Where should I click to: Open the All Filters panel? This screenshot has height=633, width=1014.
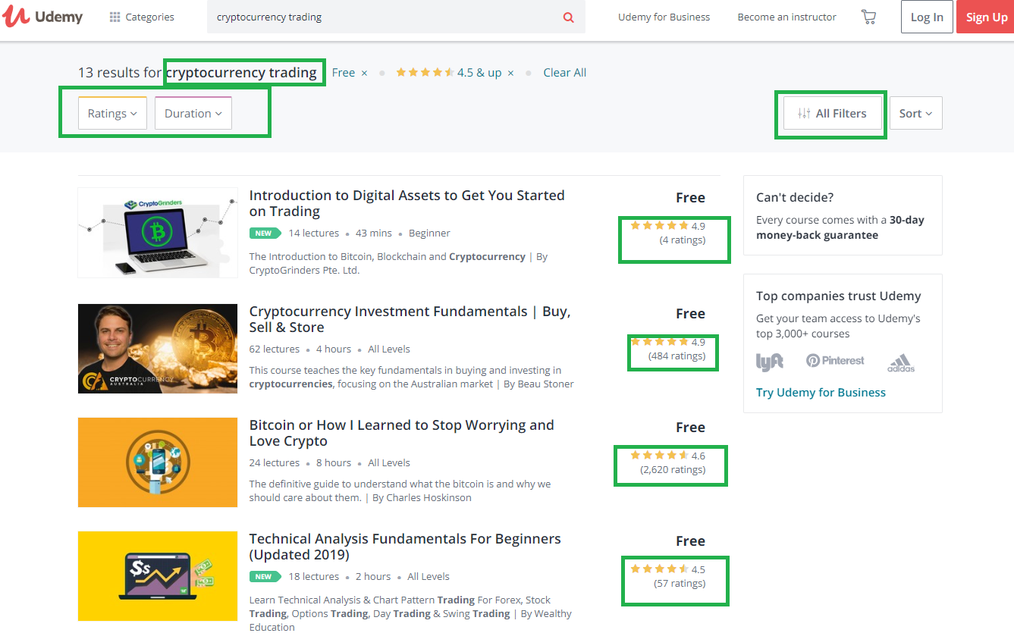(833, 113)
